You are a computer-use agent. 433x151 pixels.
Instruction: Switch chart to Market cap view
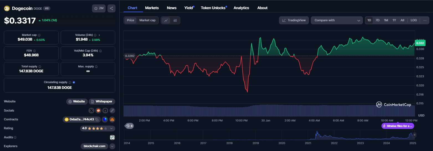pos(147,20)
